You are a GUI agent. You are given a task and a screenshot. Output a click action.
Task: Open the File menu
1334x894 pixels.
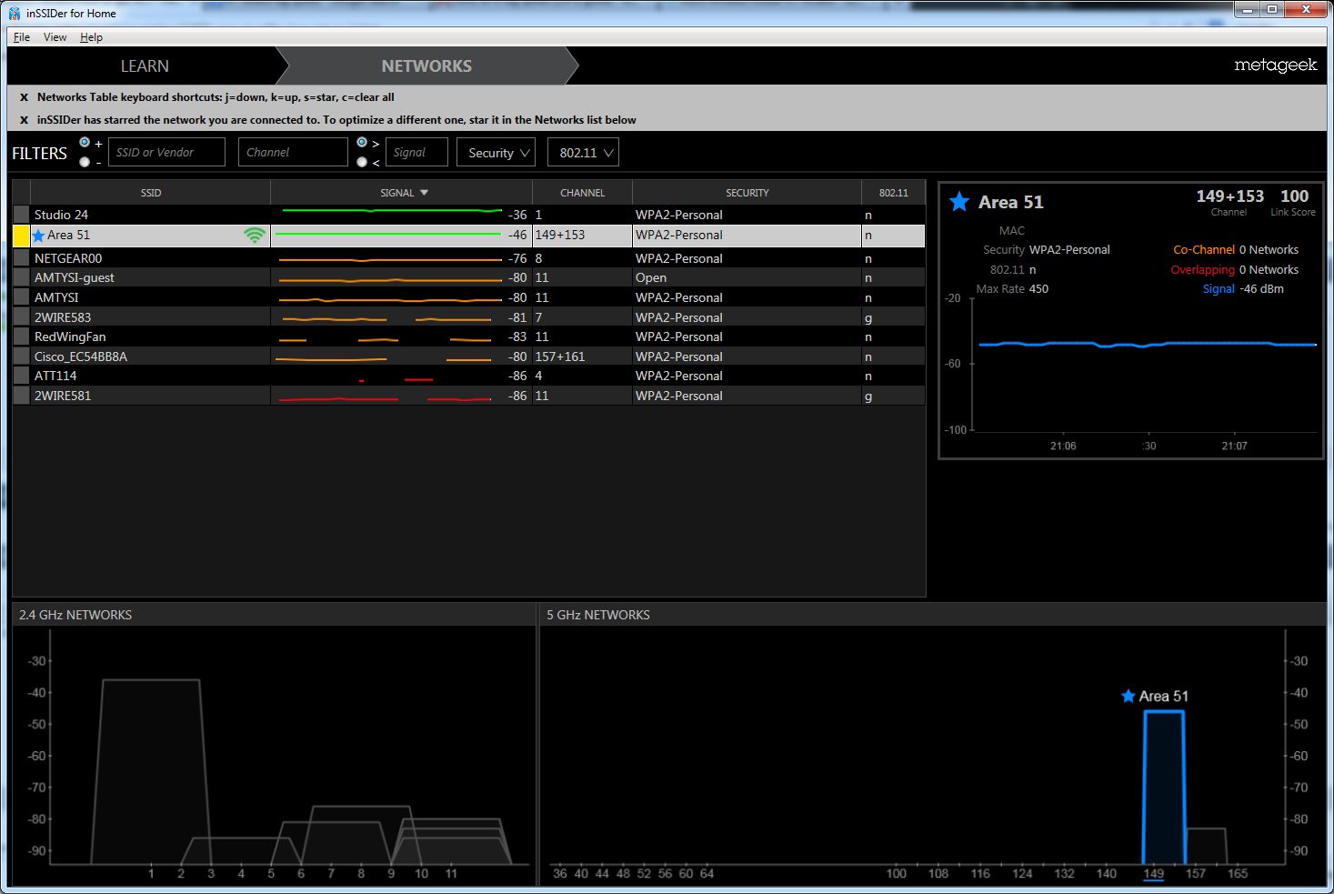[22, 37]
